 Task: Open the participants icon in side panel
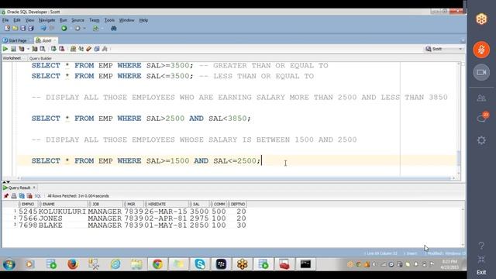tap(481, 98)
